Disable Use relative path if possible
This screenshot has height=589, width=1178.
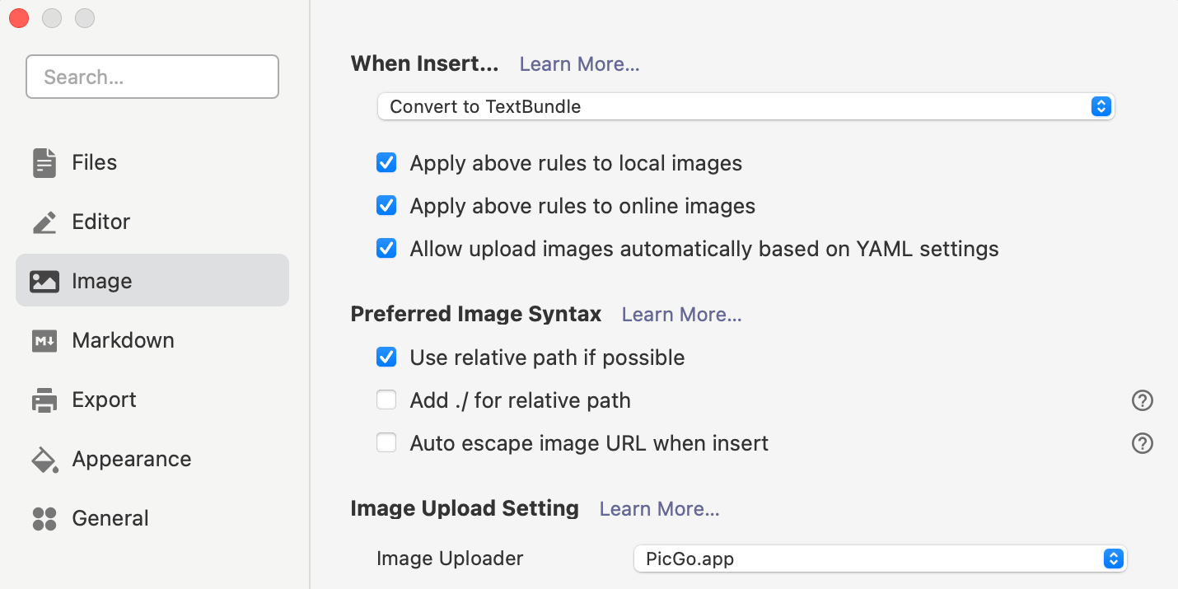[x=386, y=358]
